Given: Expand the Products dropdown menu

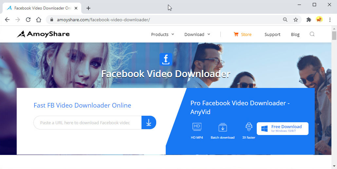Looking at the screenshot, I should pyautogui.click(x=162, y=34).
